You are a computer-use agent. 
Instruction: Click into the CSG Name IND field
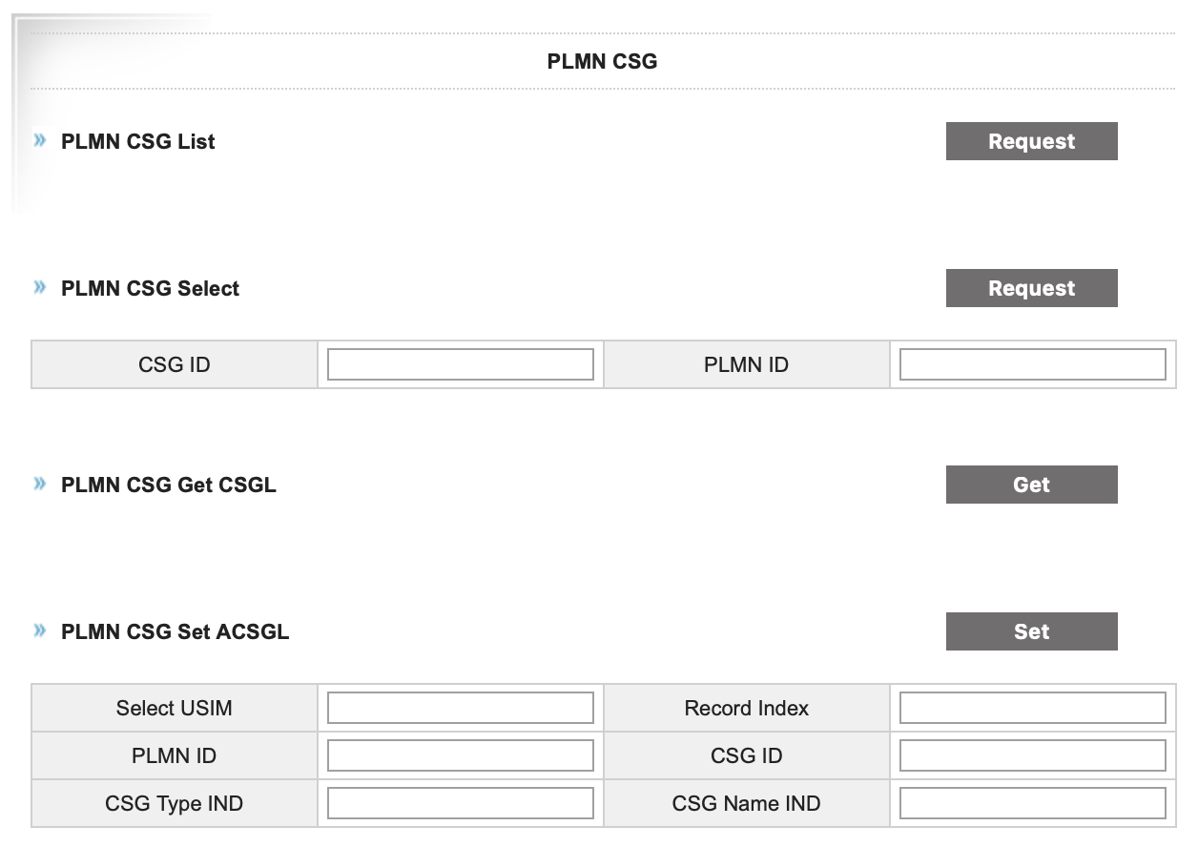(1032, 803)
